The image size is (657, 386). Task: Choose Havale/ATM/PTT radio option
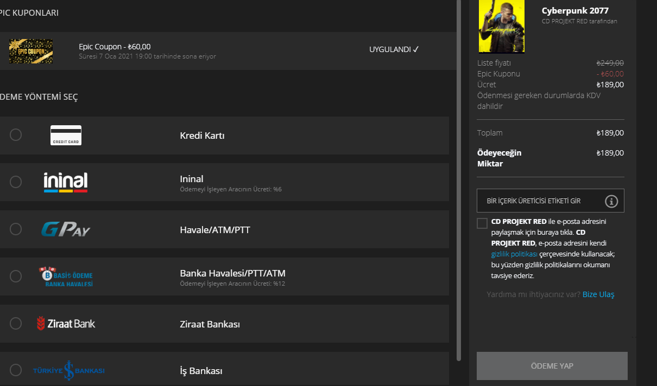point(16,229)
